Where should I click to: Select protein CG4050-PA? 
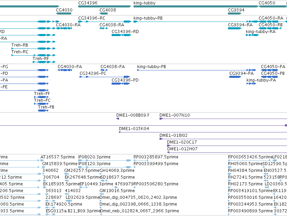[269, 70]
